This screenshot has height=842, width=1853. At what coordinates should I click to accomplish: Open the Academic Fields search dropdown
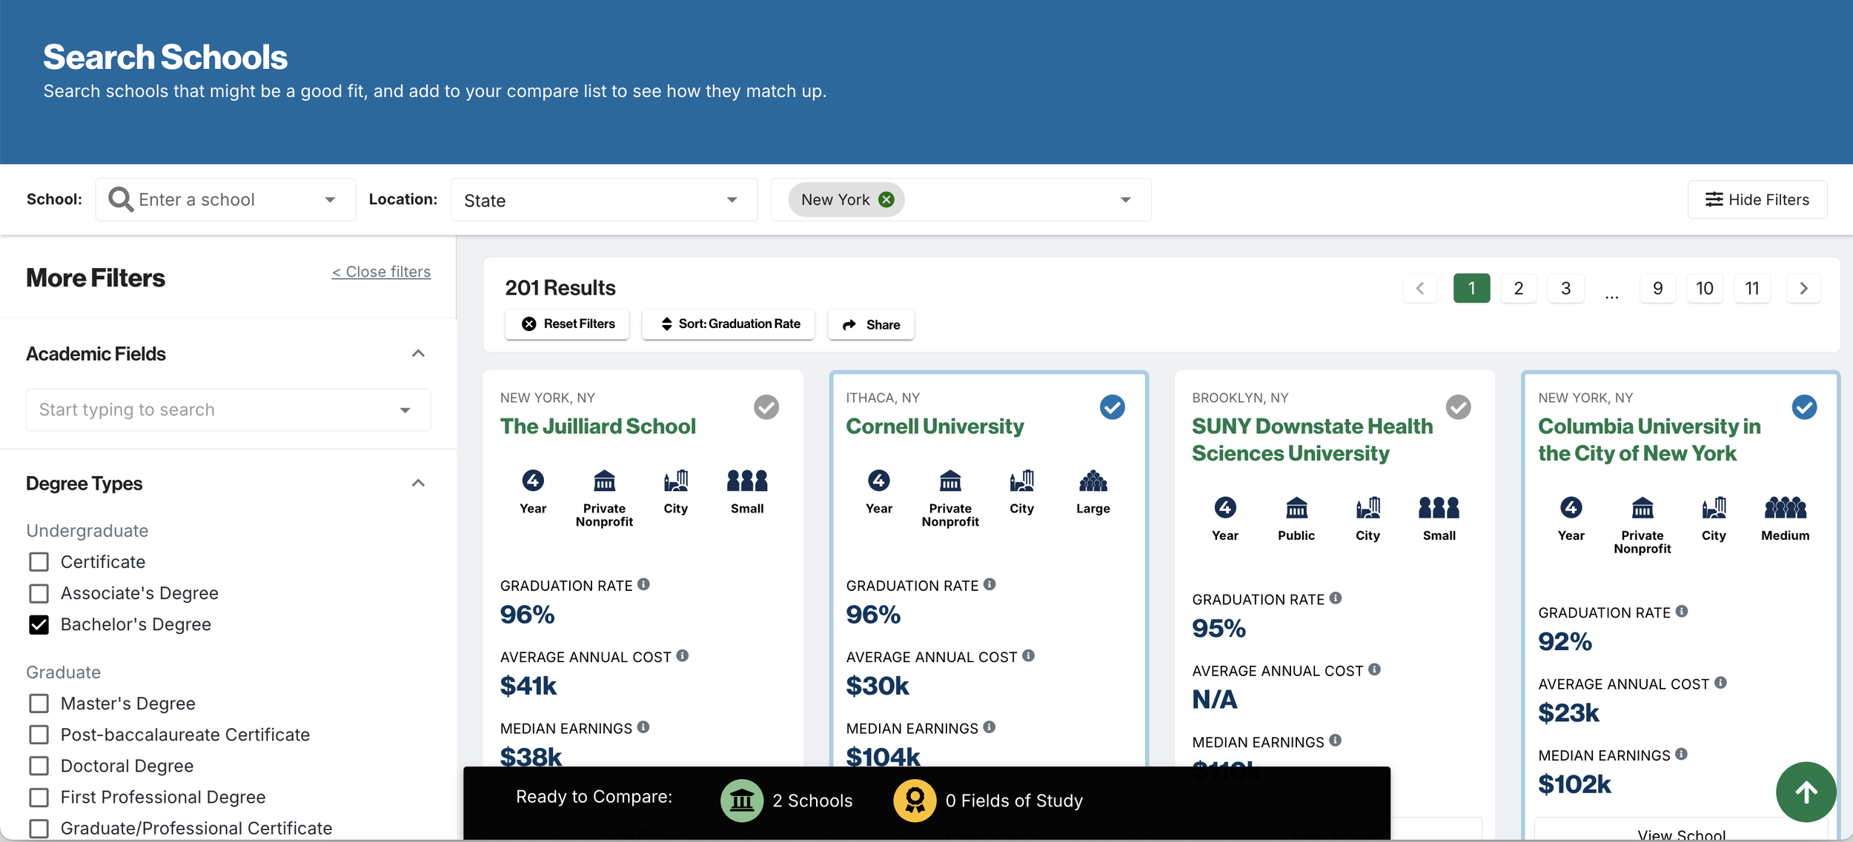pyautogui.click(x=405, y=410)
